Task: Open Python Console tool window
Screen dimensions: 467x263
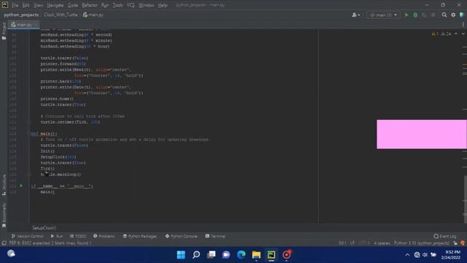Action: (x=181, y=236)
